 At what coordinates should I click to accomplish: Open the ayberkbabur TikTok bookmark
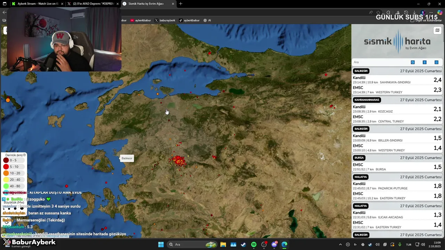point(189,20)
